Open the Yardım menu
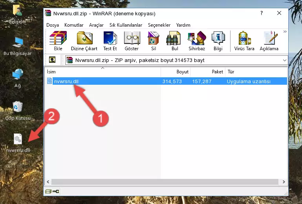Viewport: 302px width, 204px height. (183, 25)
